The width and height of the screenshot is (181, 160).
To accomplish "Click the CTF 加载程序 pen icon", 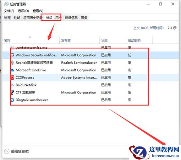I will click(x=12, y=92).
